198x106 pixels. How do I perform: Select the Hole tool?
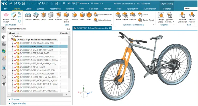[43, 16]
